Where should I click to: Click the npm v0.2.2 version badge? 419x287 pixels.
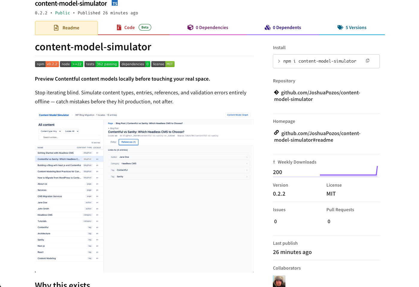click(47, 64)
